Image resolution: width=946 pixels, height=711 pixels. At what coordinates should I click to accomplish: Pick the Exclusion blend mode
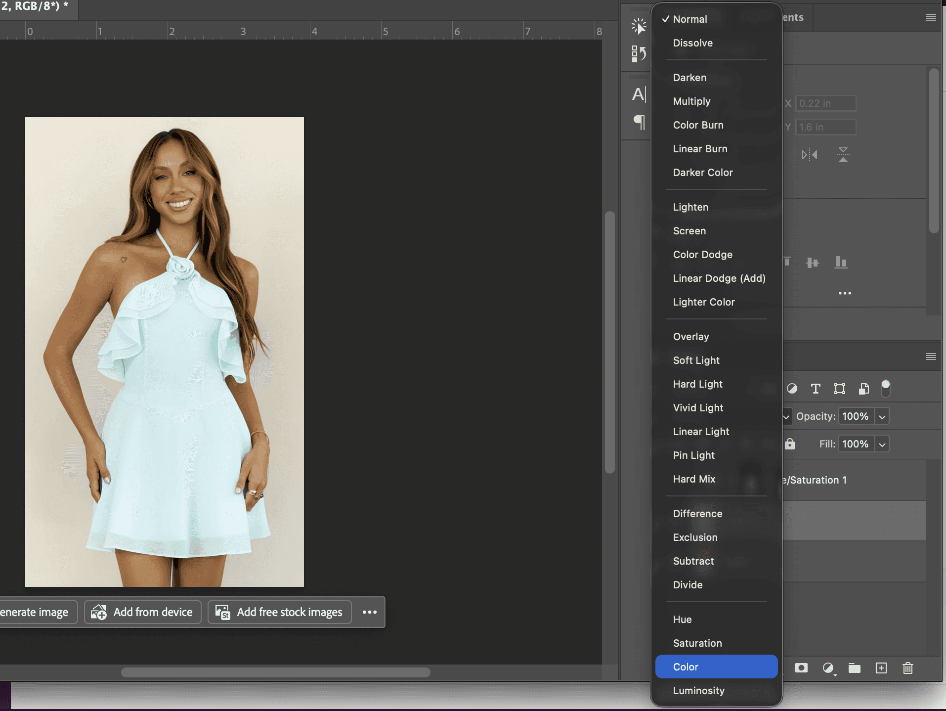pyautogui.click(x=716, y=537)
